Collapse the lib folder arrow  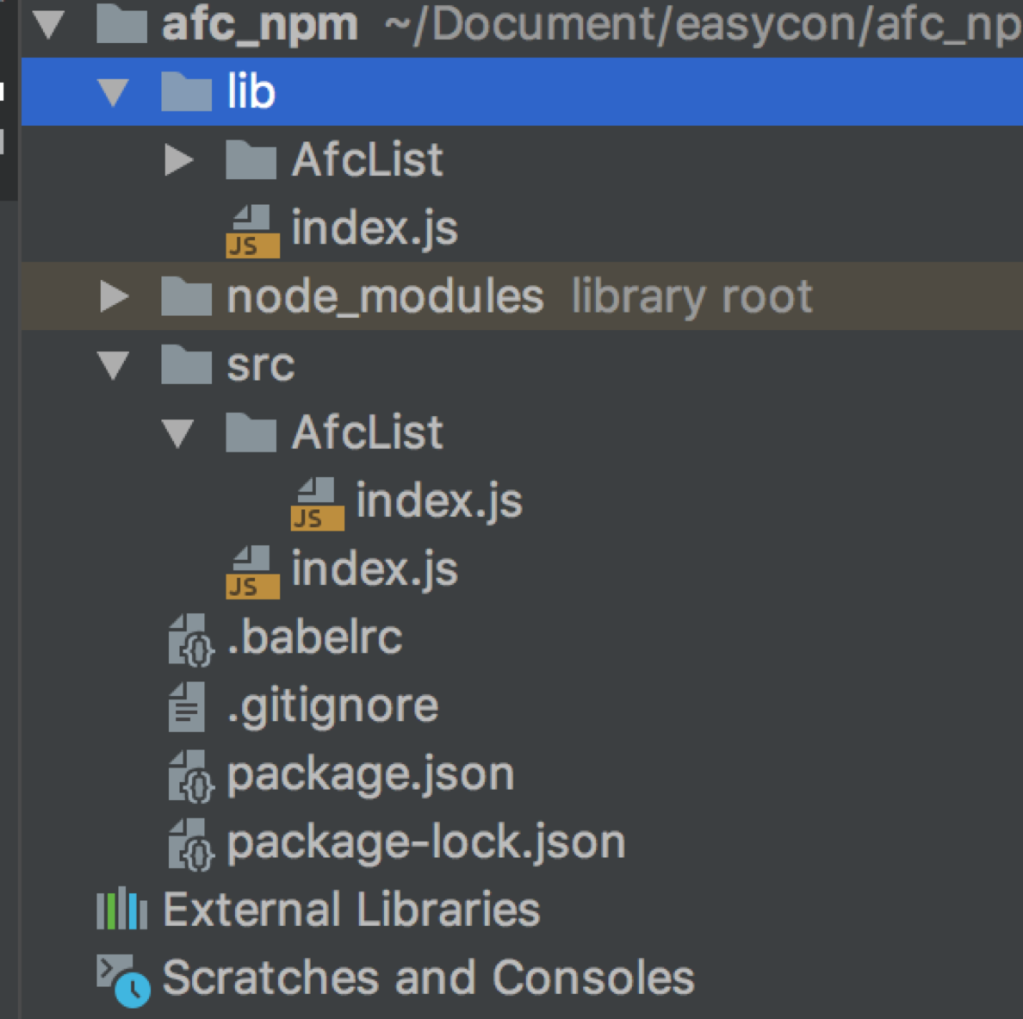(x=114, y=92)
